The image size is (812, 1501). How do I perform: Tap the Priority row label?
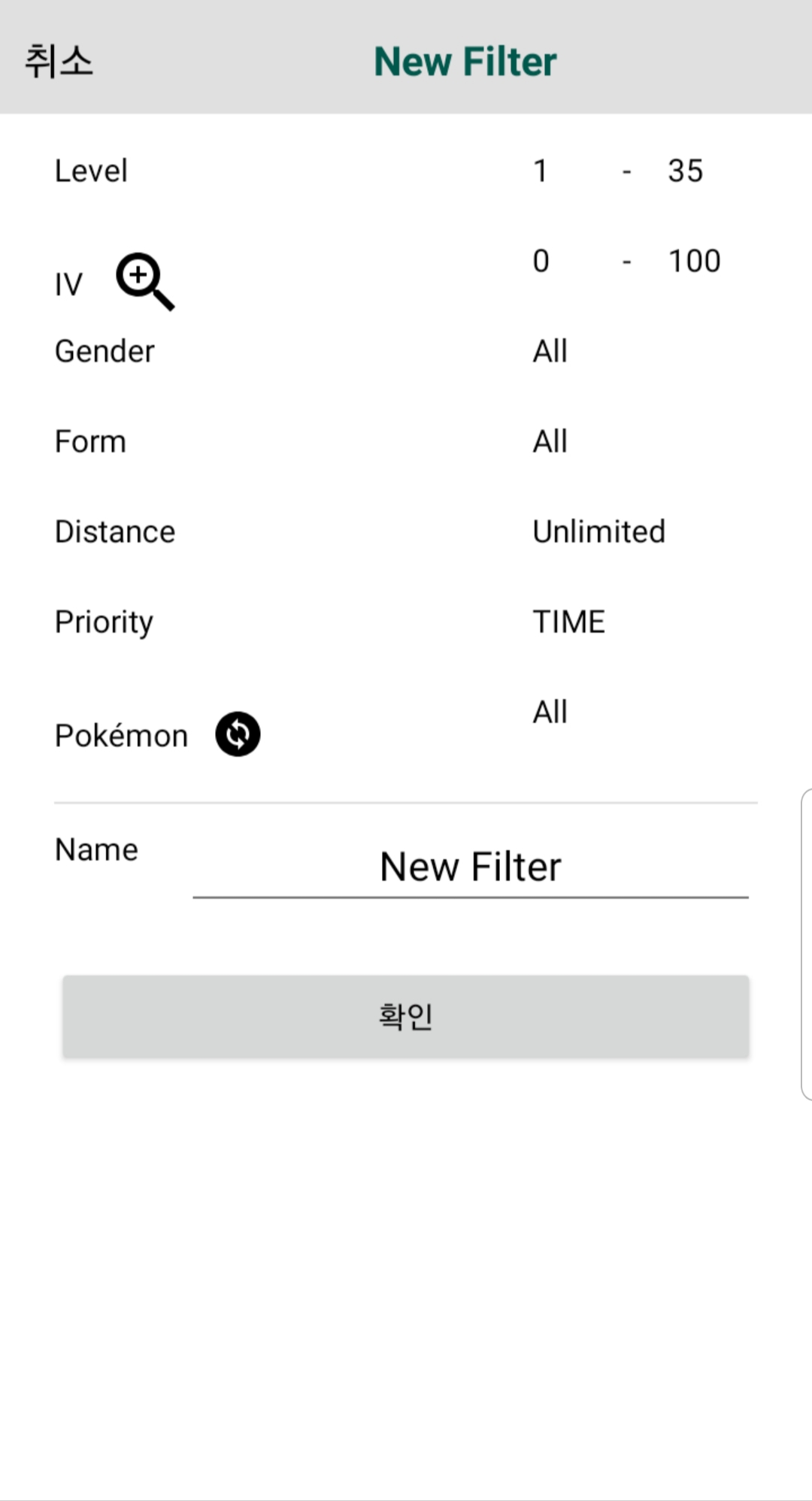[104, 622]
